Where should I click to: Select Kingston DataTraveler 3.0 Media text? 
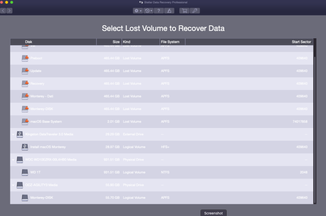point(49,134)
